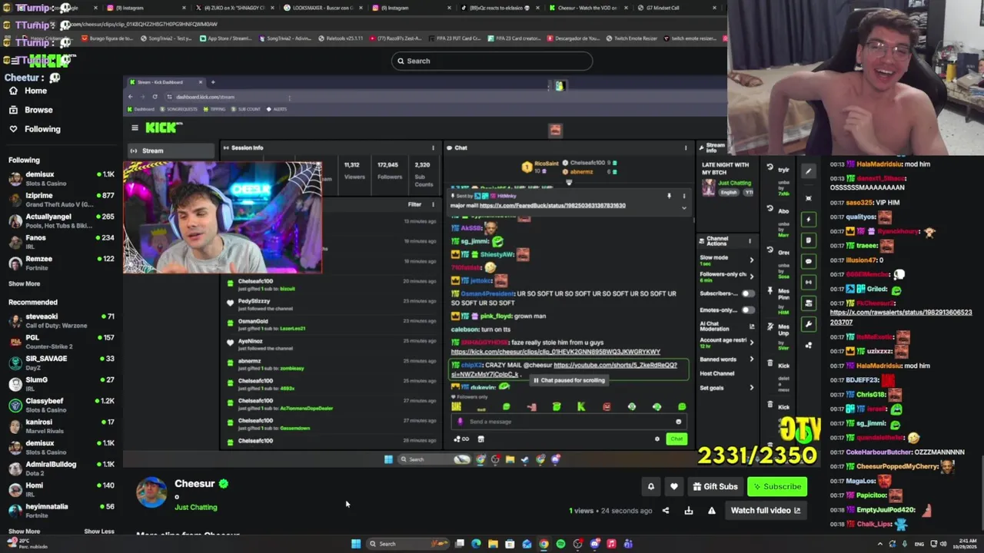Open the kick.com/cheesur clips link in chat
This screenshot has width=984, height=553.
(555, 352)
